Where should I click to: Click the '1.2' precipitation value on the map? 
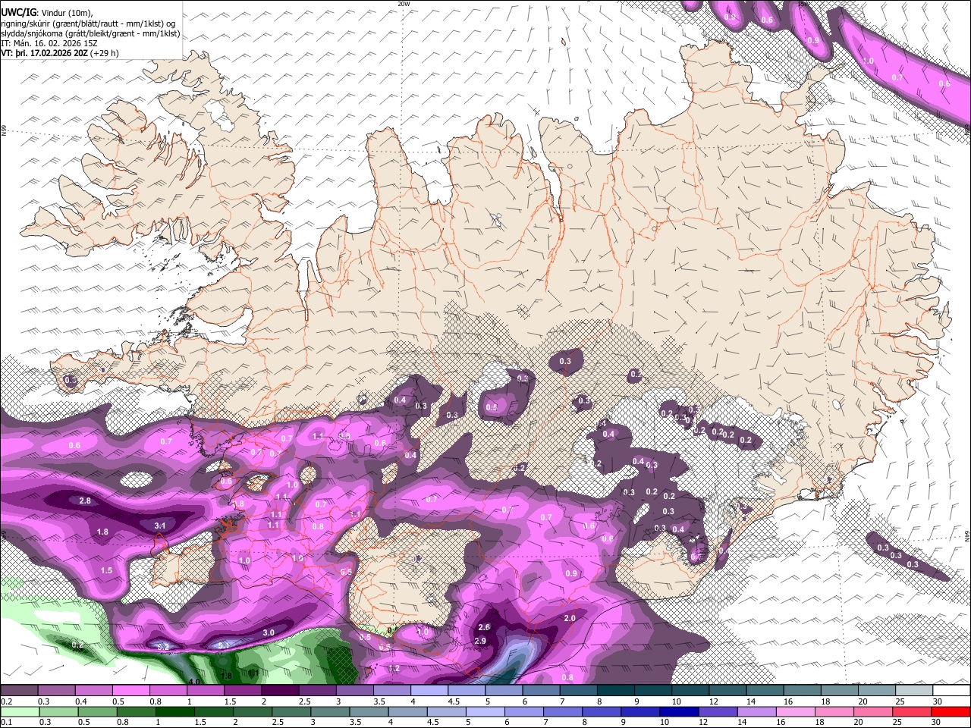394,668
